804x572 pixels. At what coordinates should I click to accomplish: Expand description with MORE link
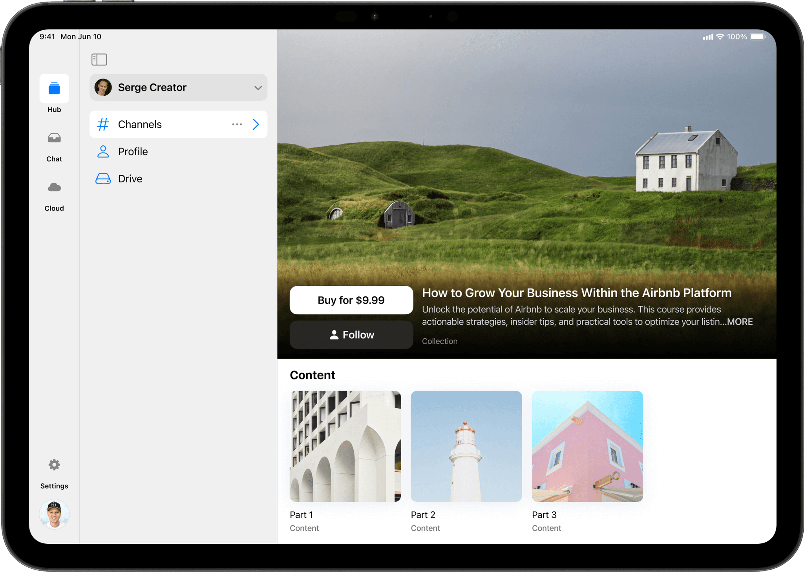740,322
